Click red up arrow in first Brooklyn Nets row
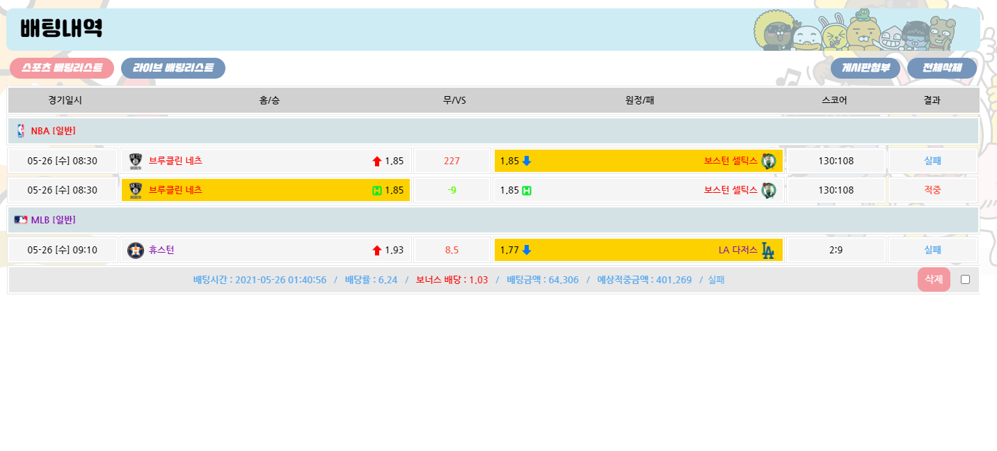Image resolution: width=997 pixels, height=451 pixels. pyautogui.click(x=377, y=161)
